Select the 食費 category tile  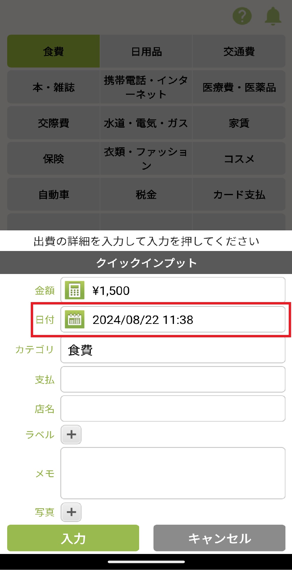pos(53,51)
